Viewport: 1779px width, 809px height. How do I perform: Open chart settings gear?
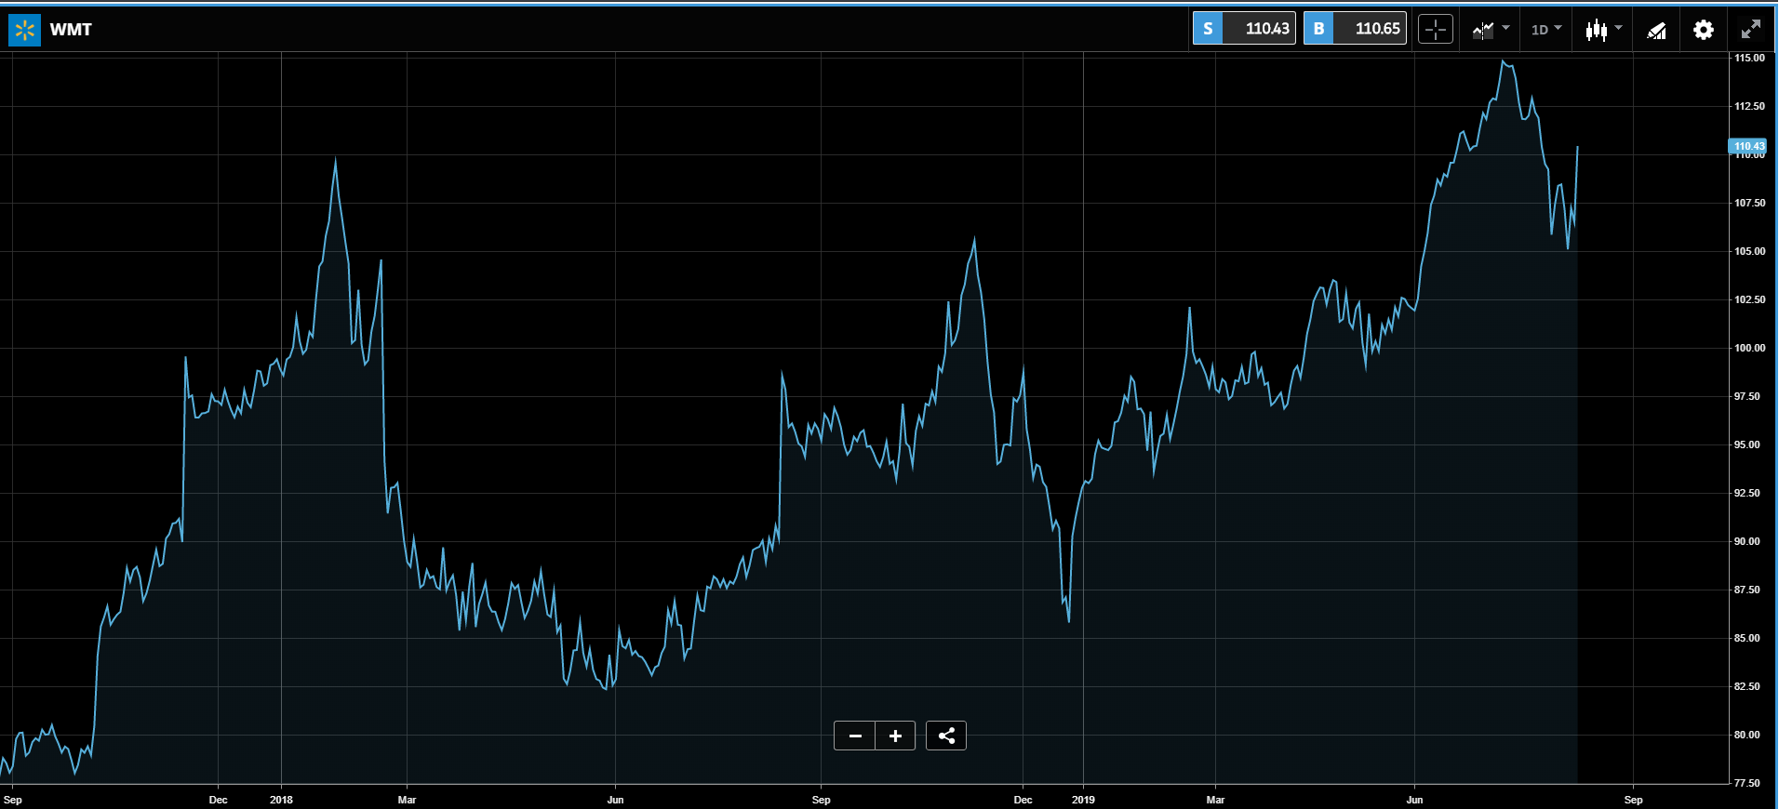click(x=1704, y=30)
